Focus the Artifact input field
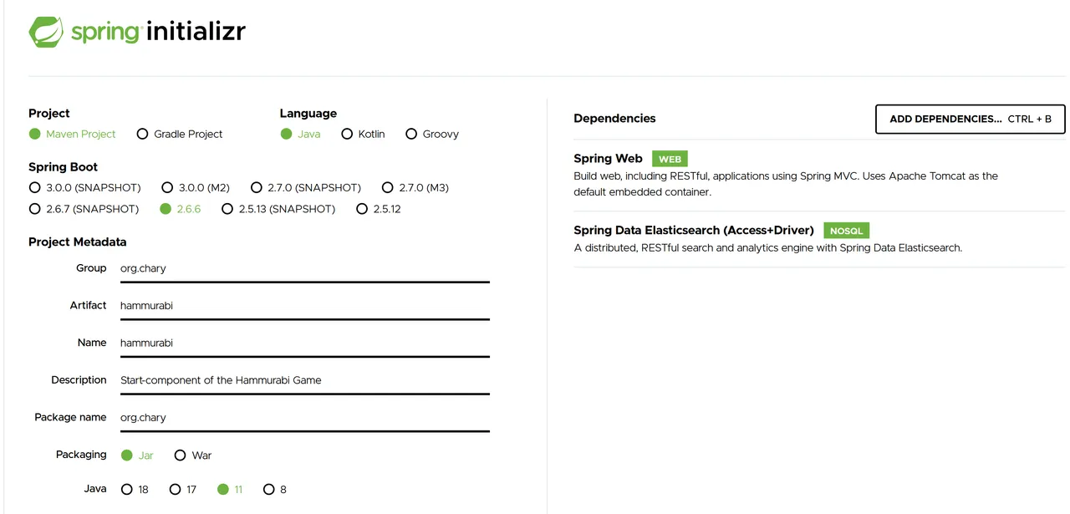The image size is (1070, 514). point(304,306)
